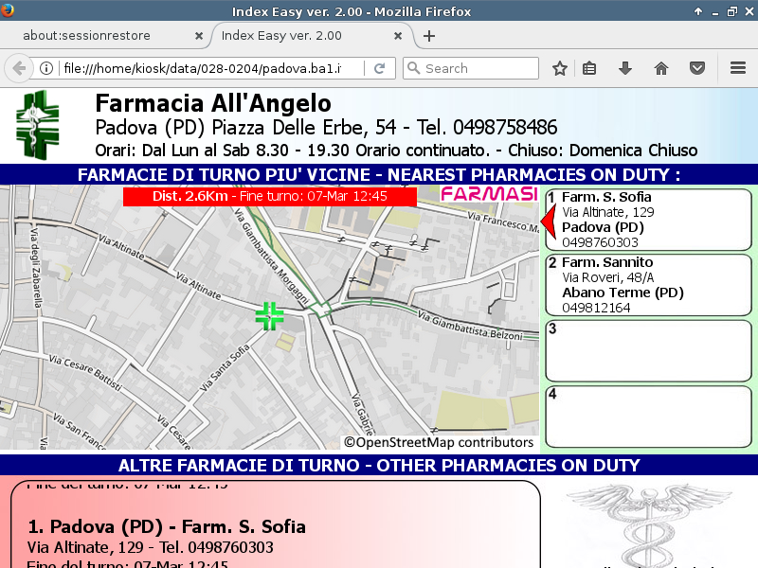Screen dimensions: 758x568
Task: Go to Firefox home page icon
Action: coord(661,68)
